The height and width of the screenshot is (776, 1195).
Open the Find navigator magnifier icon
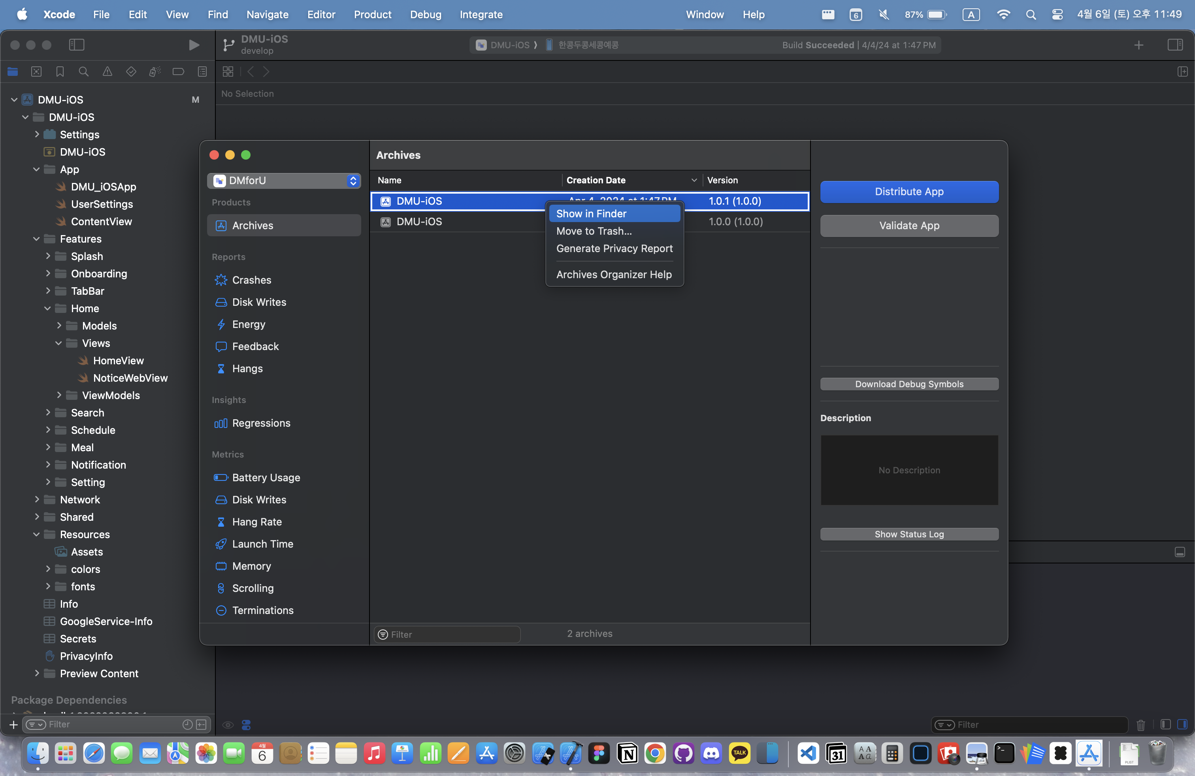point(83,72)
